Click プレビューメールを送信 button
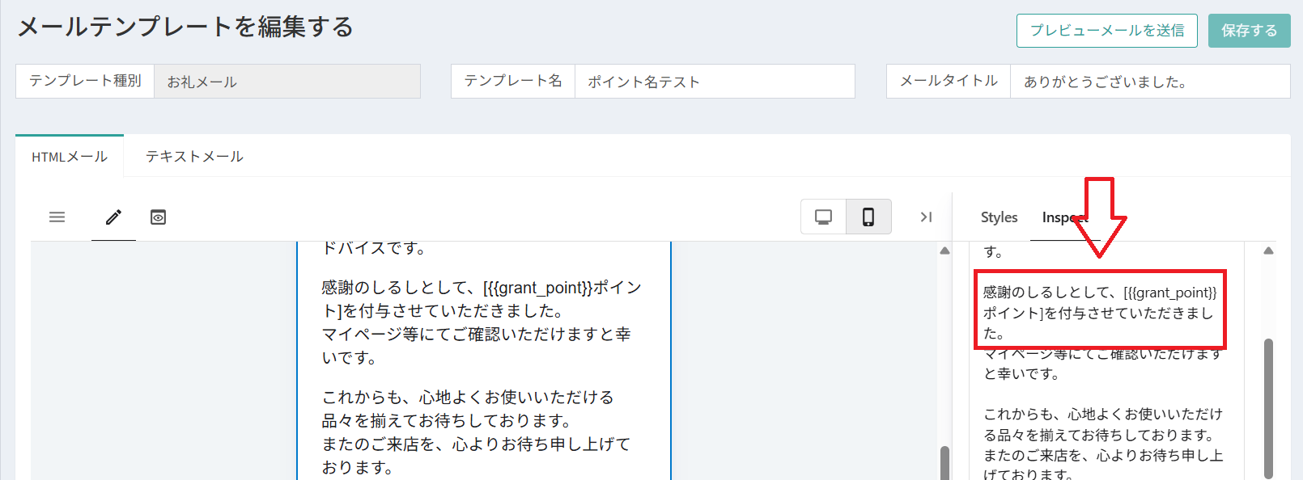Image resolution: width=1303 pixels, height=480 pixels. coord(1107,31)
